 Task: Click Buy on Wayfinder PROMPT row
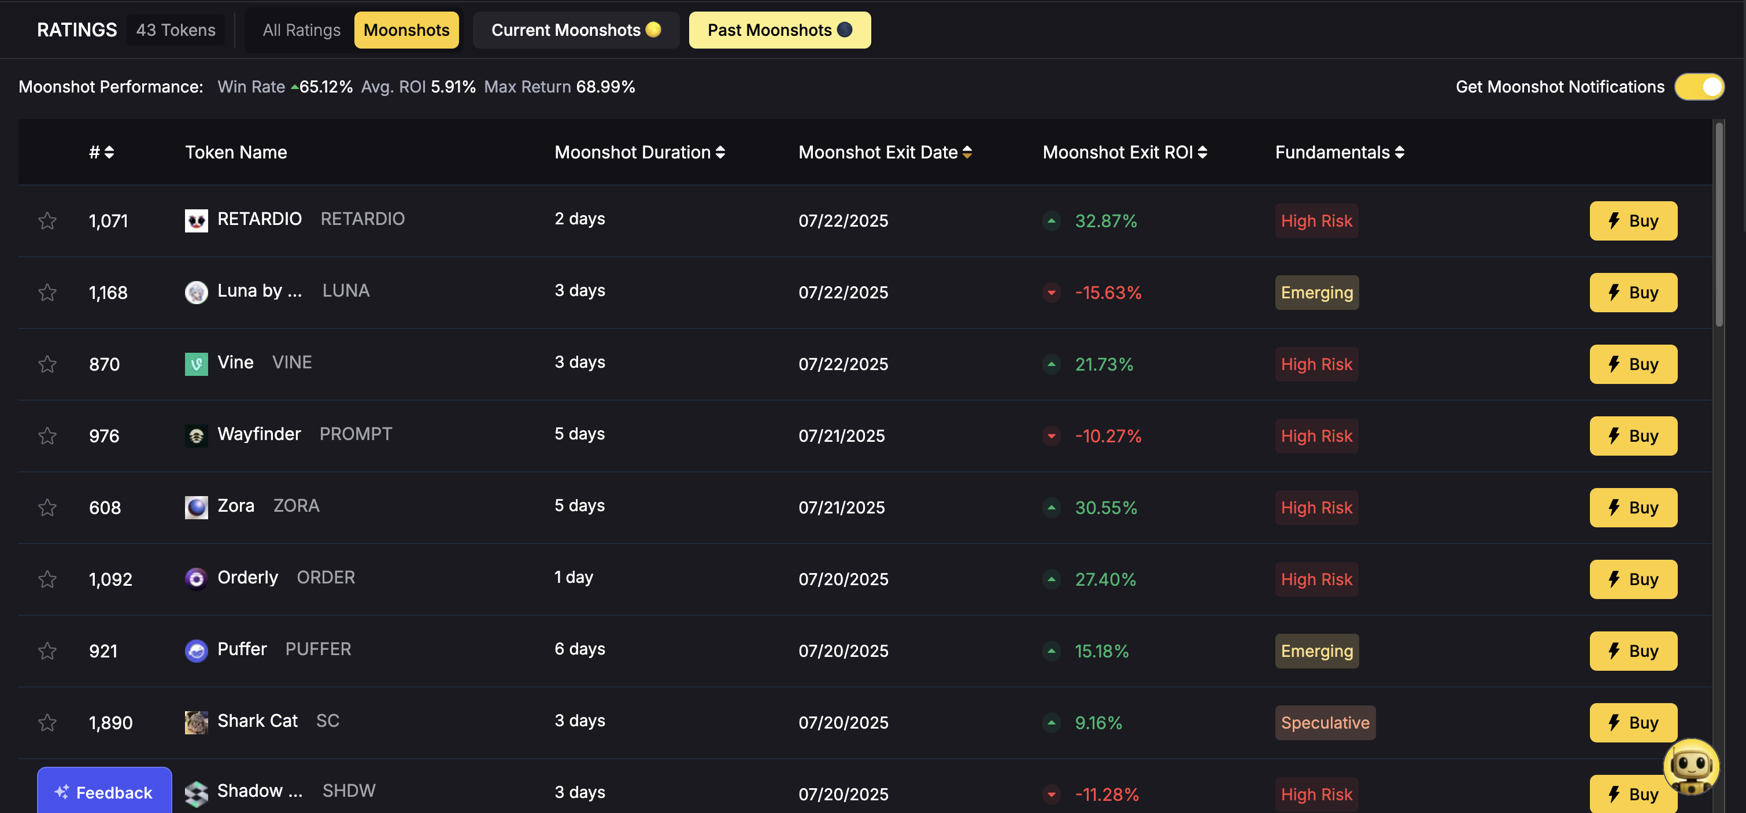(1633, 436)
